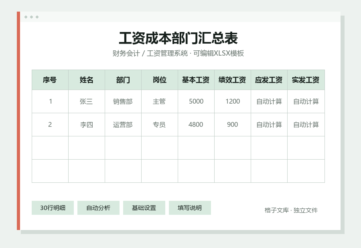Screen dimensions: 361x248
Task: Select the 销售部 department cell
Action: click(123, 102)
